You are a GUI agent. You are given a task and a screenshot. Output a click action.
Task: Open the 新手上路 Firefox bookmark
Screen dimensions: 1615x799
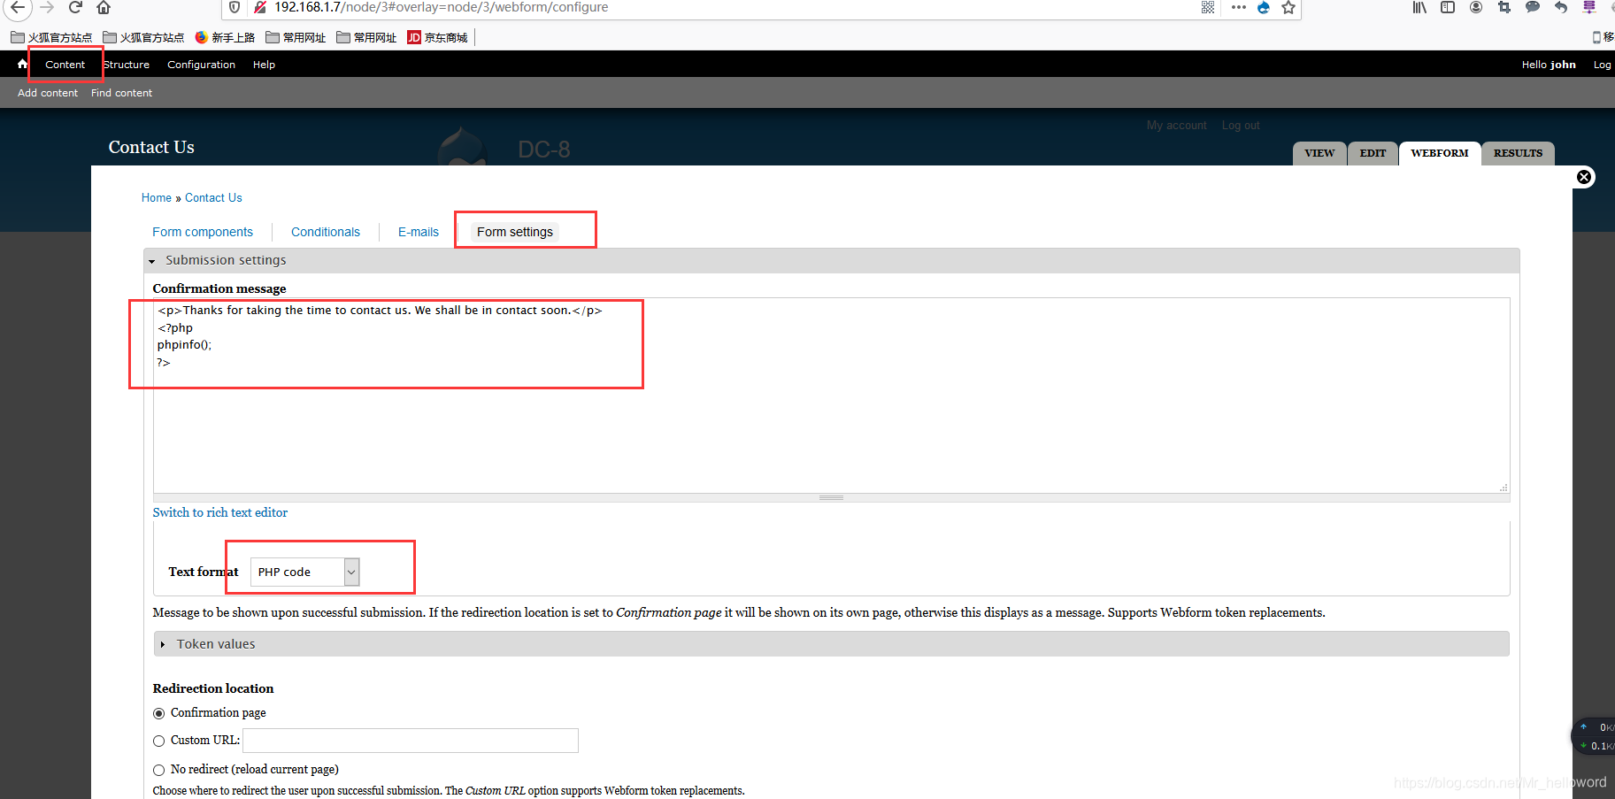tap(225, 37)
